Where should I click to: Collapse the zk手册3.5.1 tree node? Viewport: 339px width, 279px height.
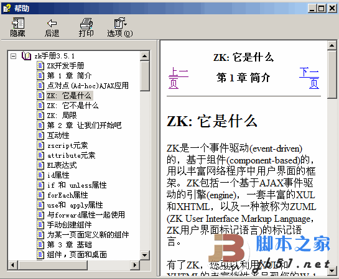point(14,57)
